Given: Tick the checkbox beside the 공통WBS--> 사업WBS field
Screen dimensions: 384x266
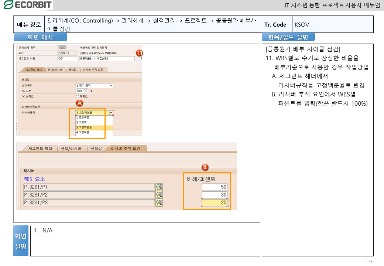Looking at the screenshot, I should click(x=138, y=58).
